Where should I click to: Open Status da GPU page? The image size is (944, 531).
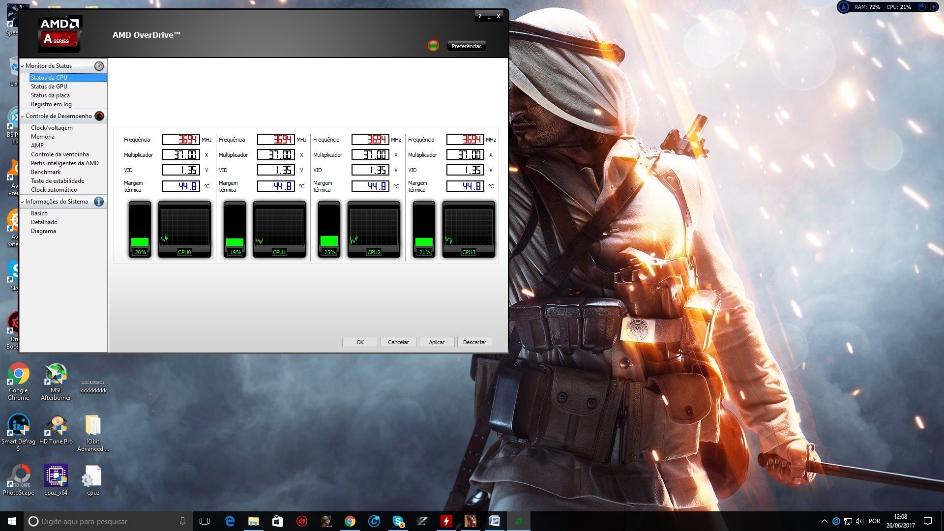point(49,87)
